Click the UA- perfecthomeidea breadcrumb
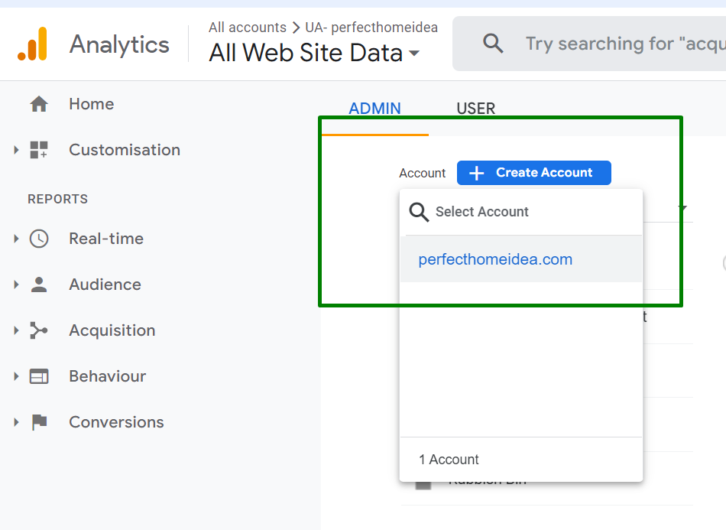This screenshot has width=726, height=530. [x=371, y=28]
